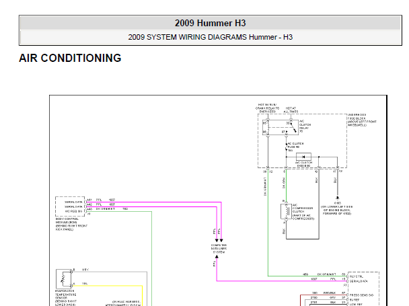
Task: Click the G103 location note text
Action: click(337, 210)
